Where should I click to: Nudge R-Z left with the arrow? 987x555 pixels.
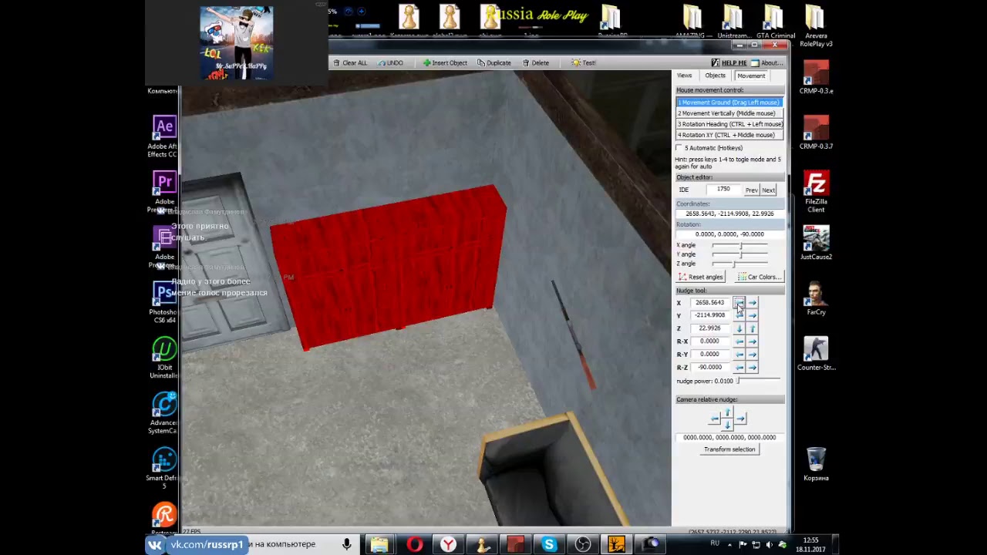(739, 368)
